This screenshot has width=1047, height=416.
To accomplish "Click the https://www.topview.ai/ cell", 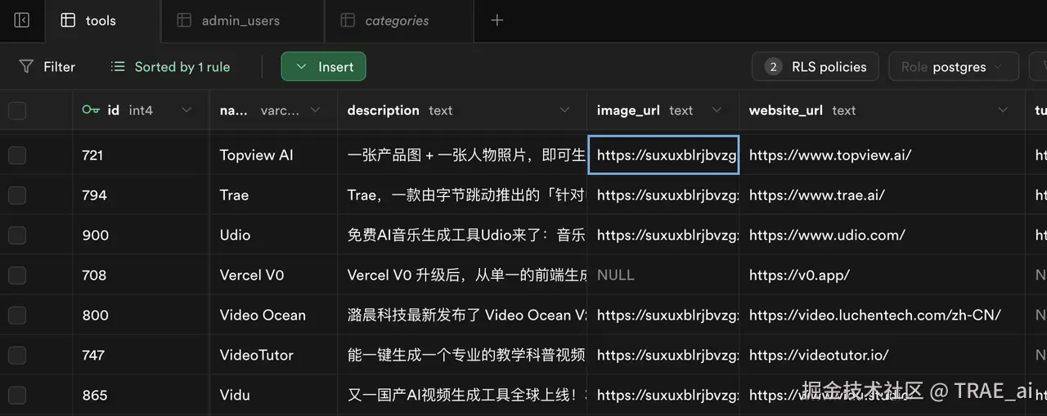I will point(882,155).
